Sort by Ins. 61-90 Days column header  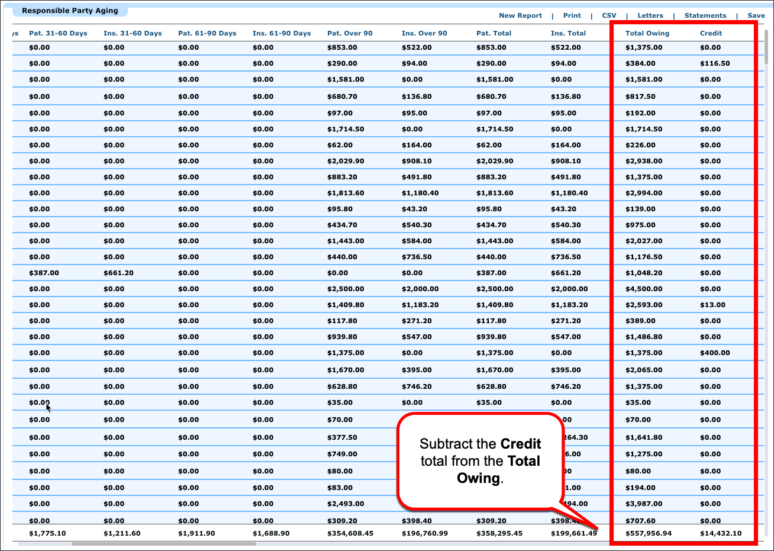(282, 33)
